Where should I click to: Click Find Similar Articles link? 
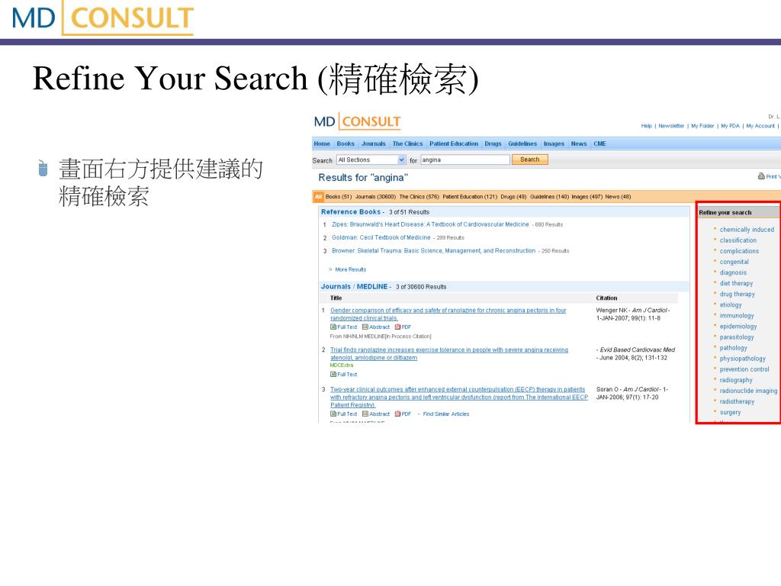coord(445,414)
